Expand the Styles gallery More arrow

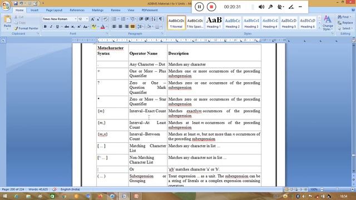pyautogui.click(x=319, y=28)
